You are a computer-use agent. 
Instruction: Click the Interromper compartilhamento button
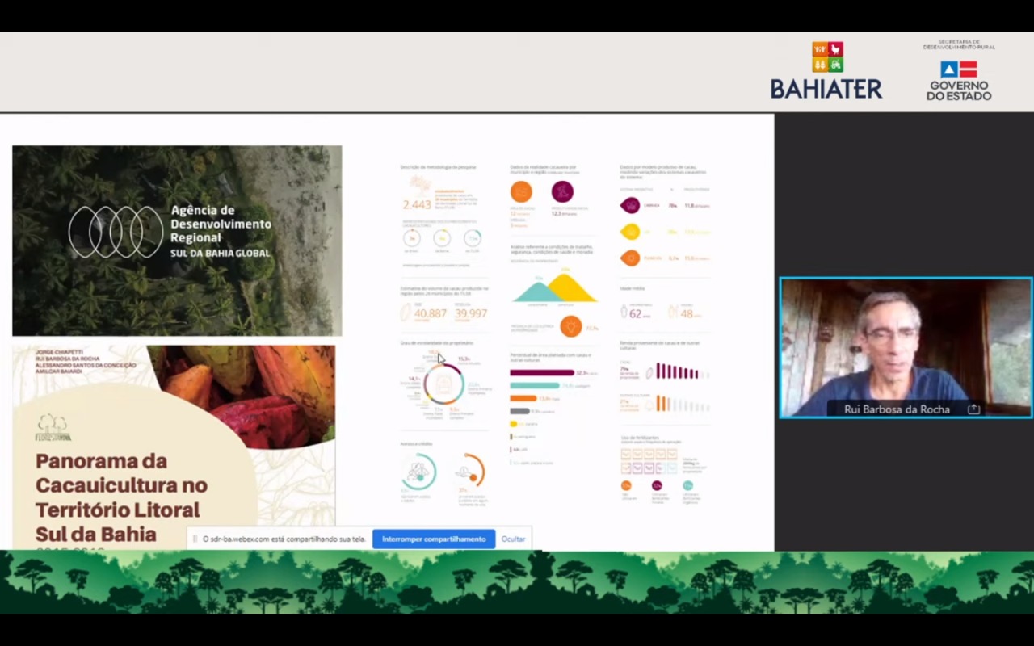[x=434, y=539]
